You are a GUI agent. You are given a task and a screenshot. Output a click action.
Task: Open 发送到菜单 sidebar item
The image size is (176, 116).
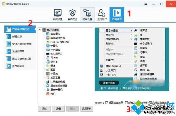[20, 51]
